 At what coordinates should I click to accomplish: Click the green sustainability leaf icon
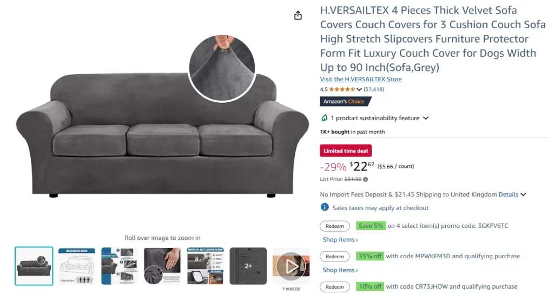click(324, 118)
